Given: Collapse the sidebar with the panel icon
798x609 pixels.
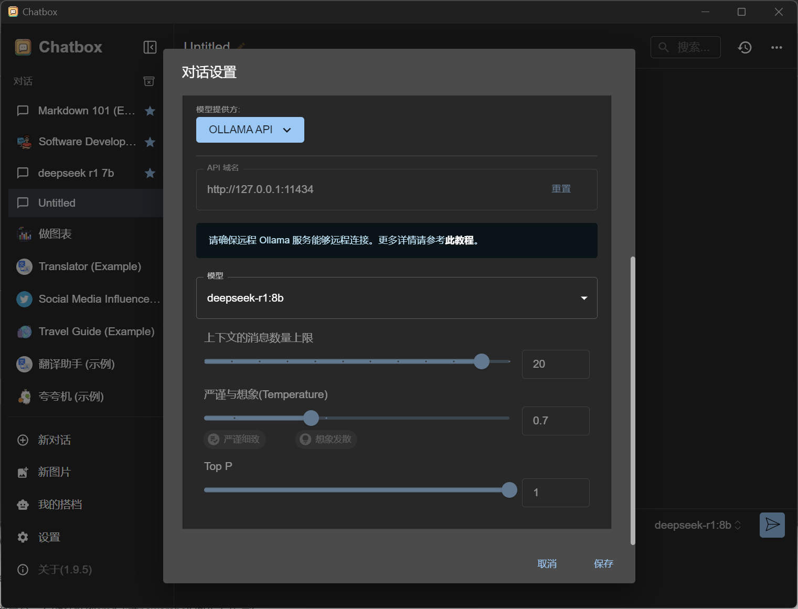Looking at the screenshot, I should (150, 47).
